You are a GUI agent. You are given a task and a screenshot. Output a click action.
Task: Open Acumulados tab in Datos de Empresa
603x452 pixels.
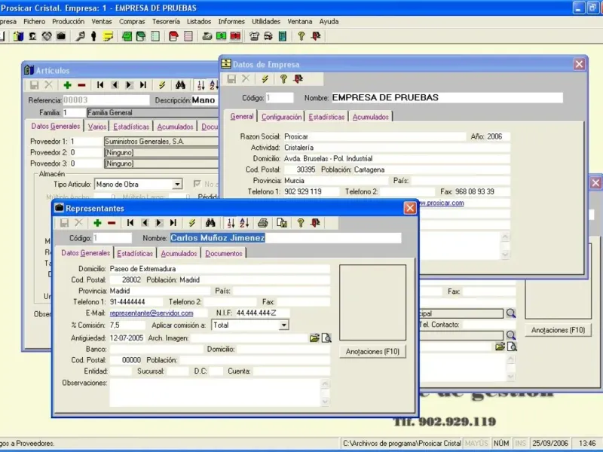pos(371,117)
